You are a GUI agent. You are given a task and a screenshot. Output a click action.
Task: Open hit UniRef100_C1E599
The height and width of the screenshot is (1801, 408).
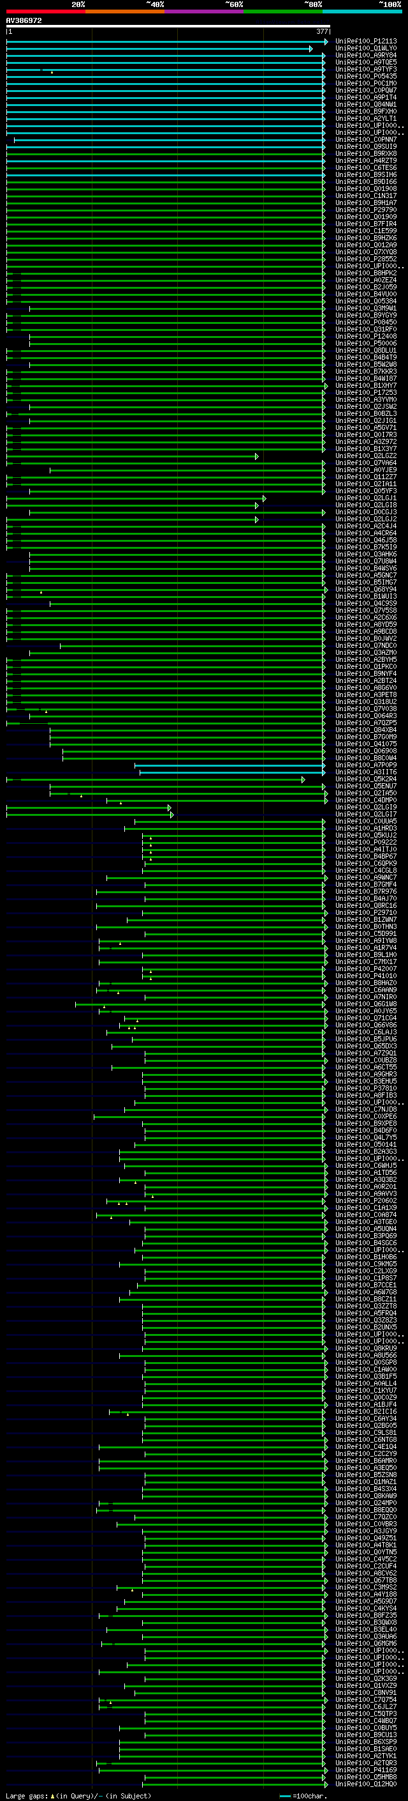click(366, 231)
